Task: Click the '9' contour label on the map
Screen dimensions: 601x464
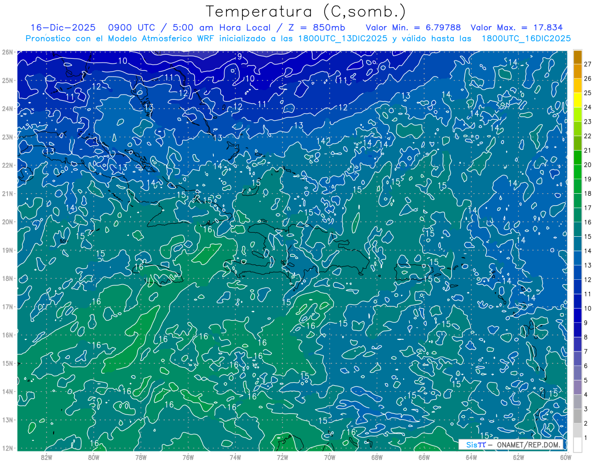Action: tap(239, 57)
